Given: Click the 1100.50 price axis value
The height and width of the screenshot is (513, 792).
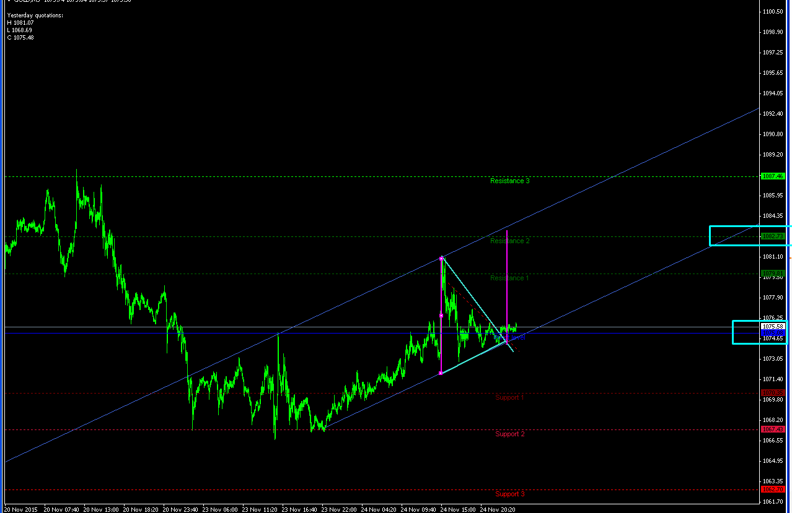Looking at the screenshot, I should point(774,12).
